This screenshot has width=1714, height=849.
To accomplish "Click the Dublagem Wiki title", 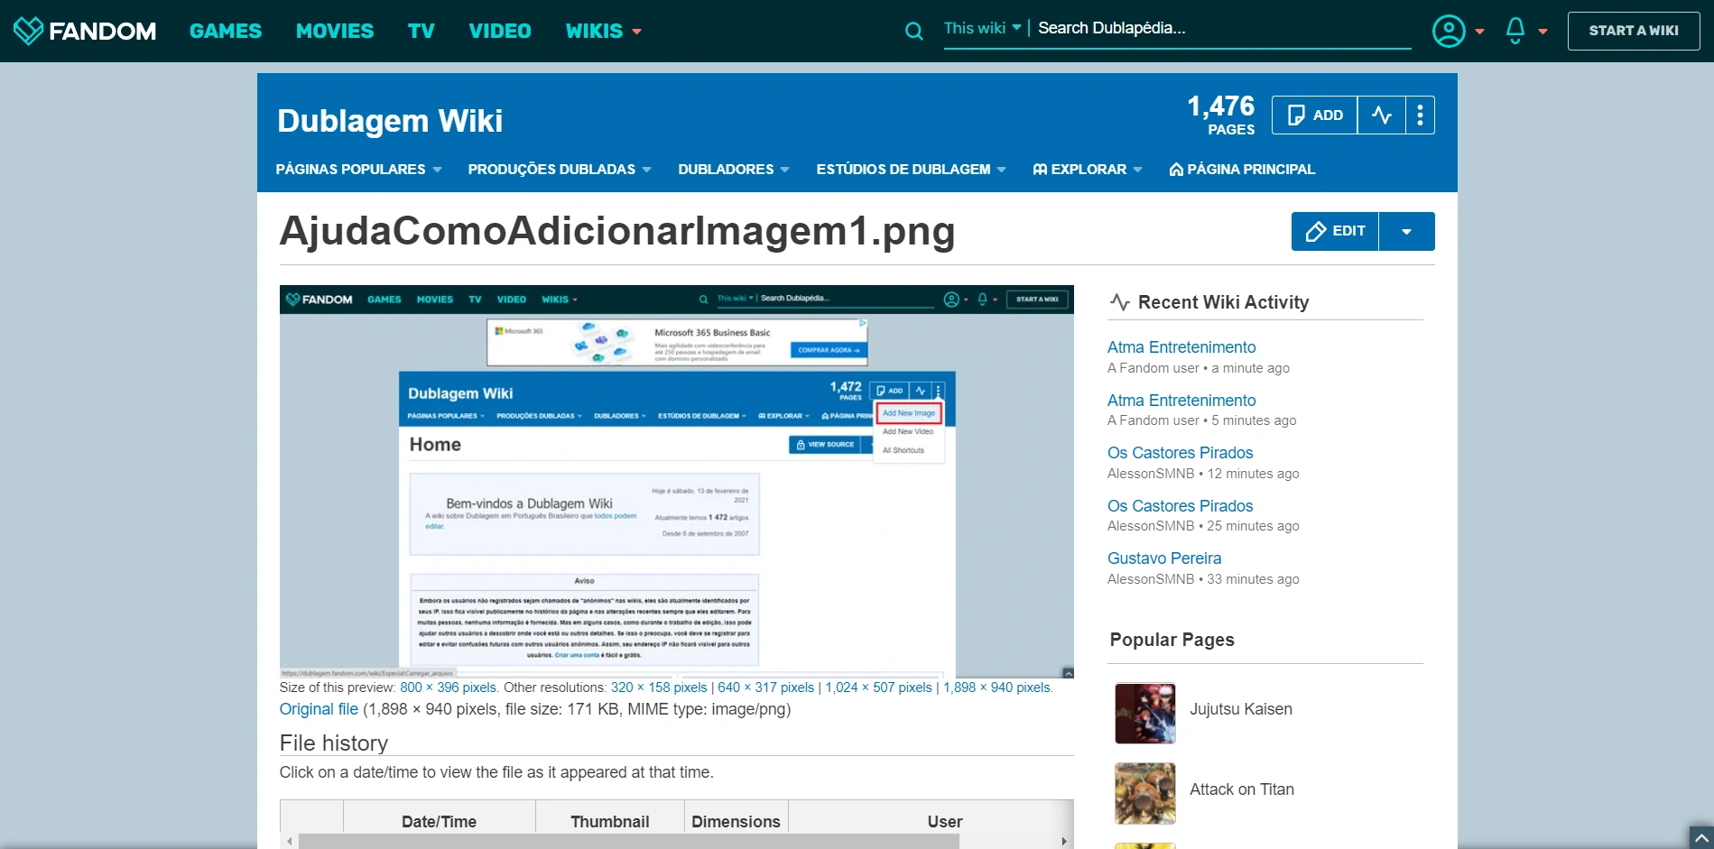I will pyautogui.click(x=390, y=121).
